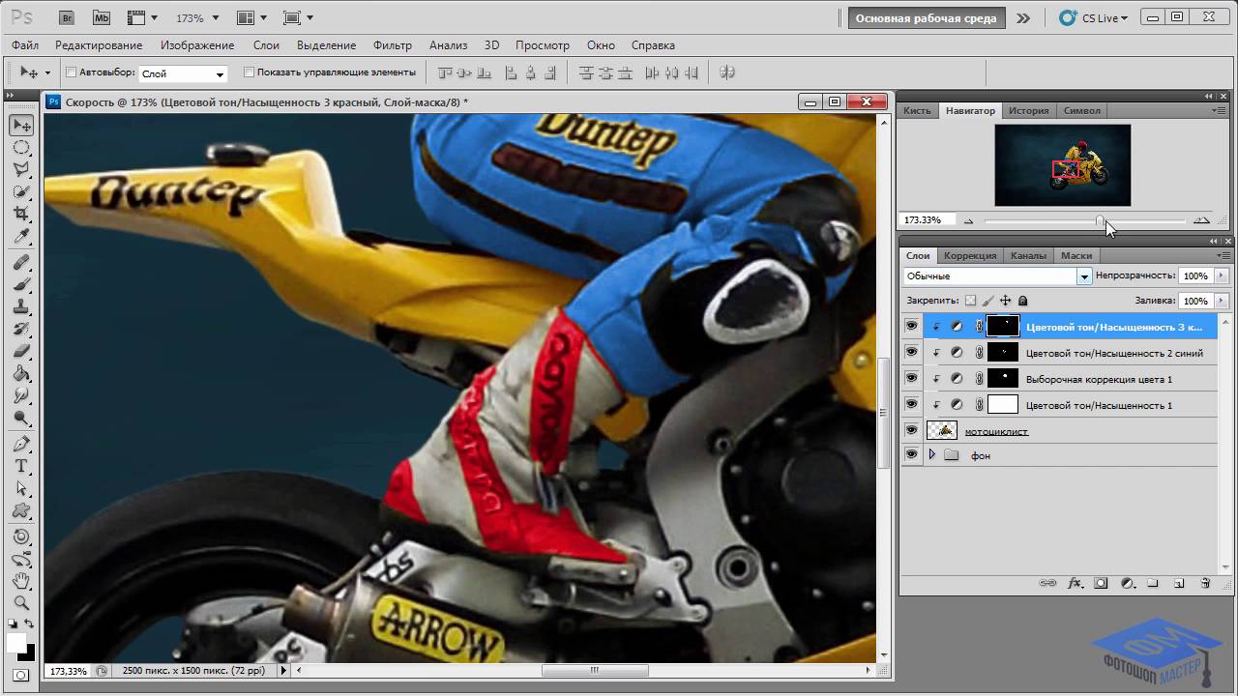Open the Изображение menu
1238x696 pixels.
pyautogui.click(x=197, y=45)
